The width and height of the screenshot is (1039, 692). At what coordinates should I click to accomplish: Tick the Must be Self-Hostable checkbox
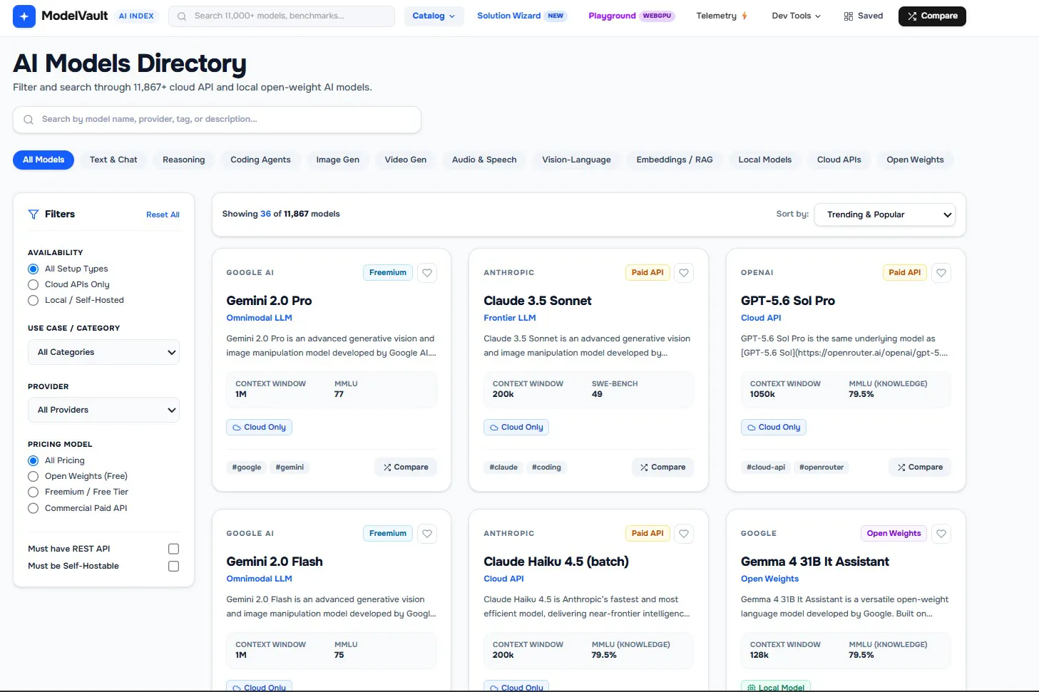click(x=173, y=566)
